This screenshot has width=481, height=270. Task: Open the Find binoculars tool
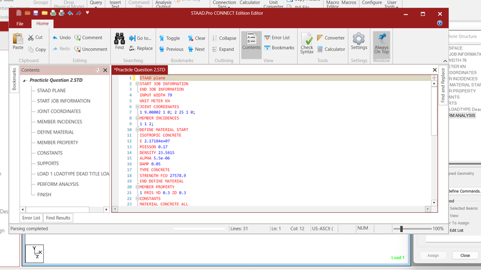[119, 41]
